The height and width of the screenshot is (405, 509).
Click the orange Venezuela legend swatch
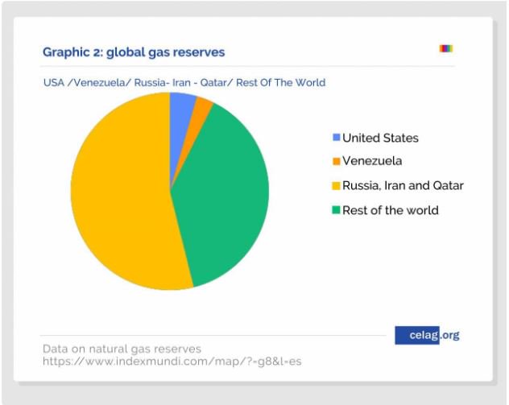pyautogui.click(x=337, y=161)
